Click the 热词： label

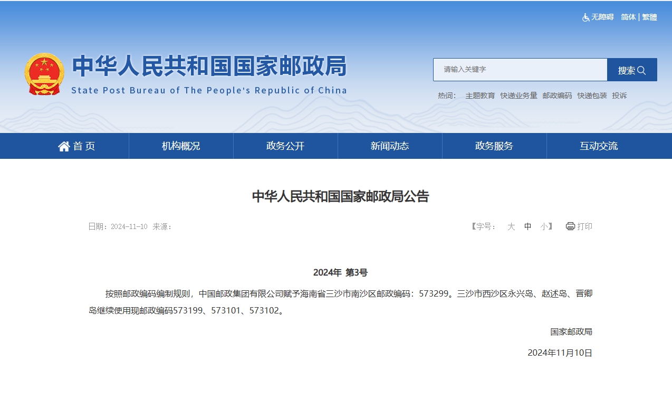(x=447, y=96)
